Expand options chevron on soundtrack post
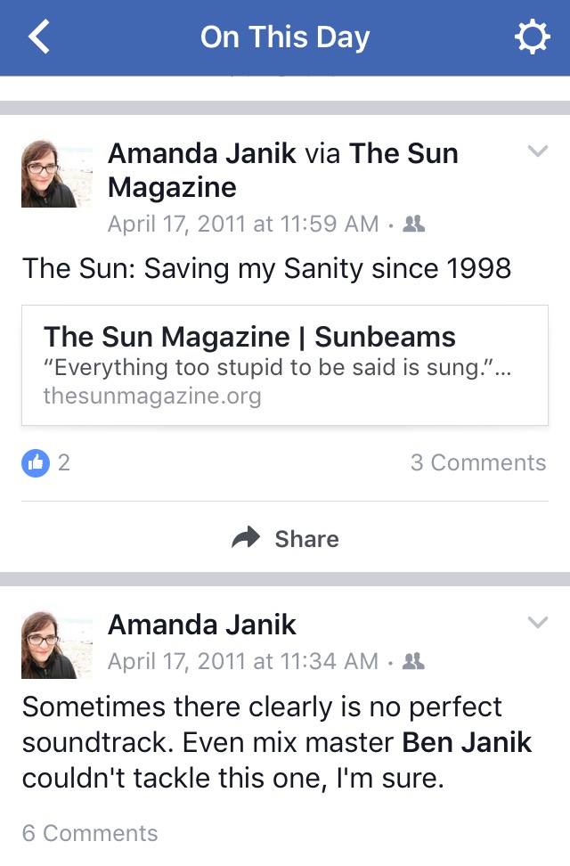 coord(537,623)
